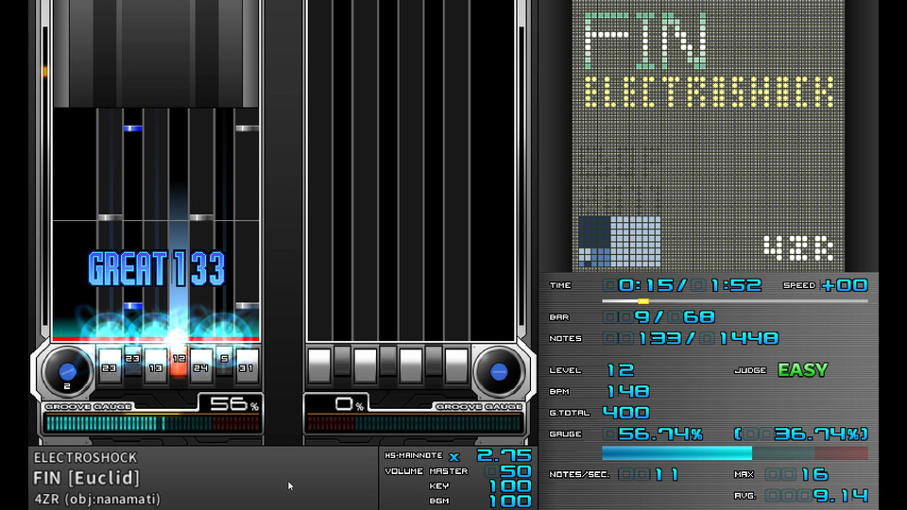This screenshot has width=907, height=510.
Task: Click the LEVEL value 12
Action: pos(621,370)
